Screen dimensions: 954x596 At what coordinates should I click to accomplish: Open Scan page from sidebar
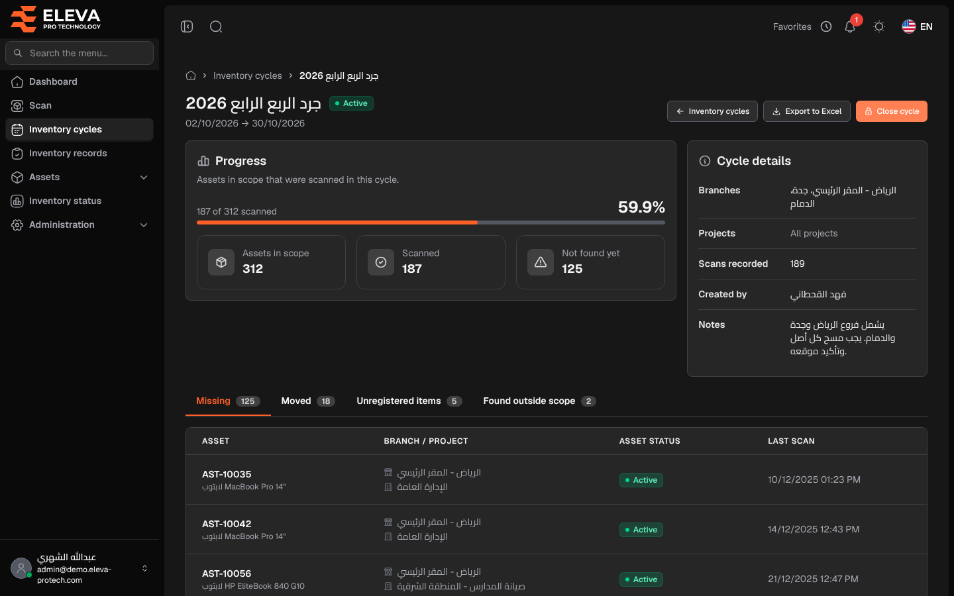pos(79,105)
